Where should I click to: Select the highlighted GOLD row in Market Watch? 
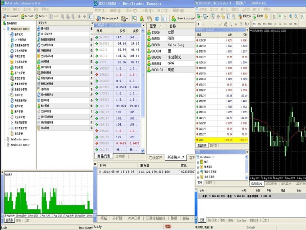tap(222, 140)
